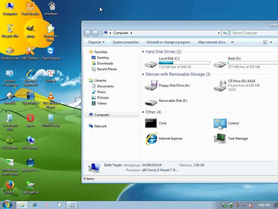The width and height of the screenshot is (278, 209).
Task: Open Acronis TrueImage icon
Action: tap(10, 78)
